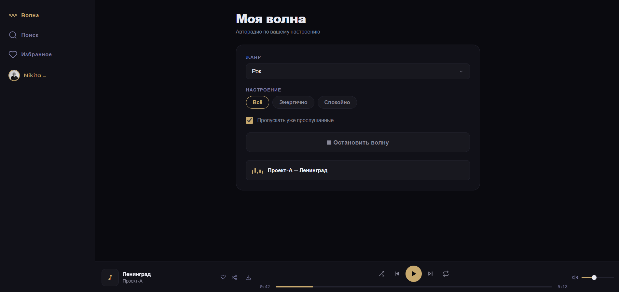Open Поиск in the sidebar

coord(30,35)
